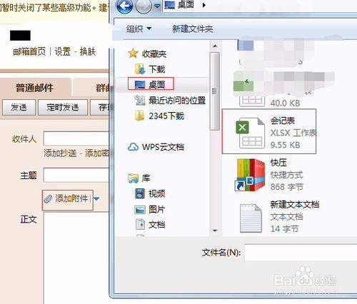Screen dimensions: 357x304
Task: Select the 新建文本文档 file icon
Action: 251,218
